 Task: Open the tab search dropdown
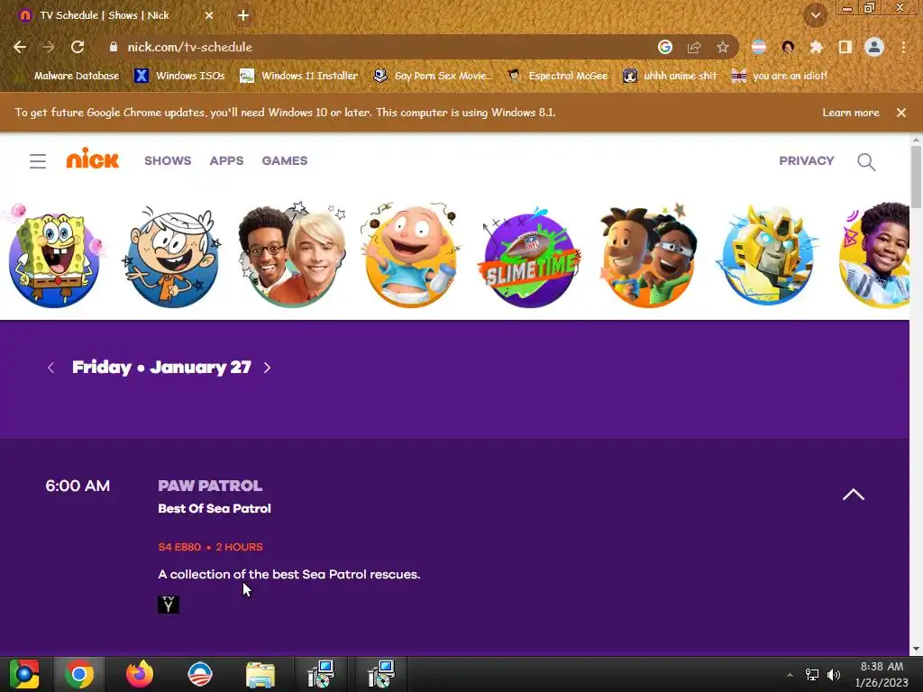click(x=815, y=15)
